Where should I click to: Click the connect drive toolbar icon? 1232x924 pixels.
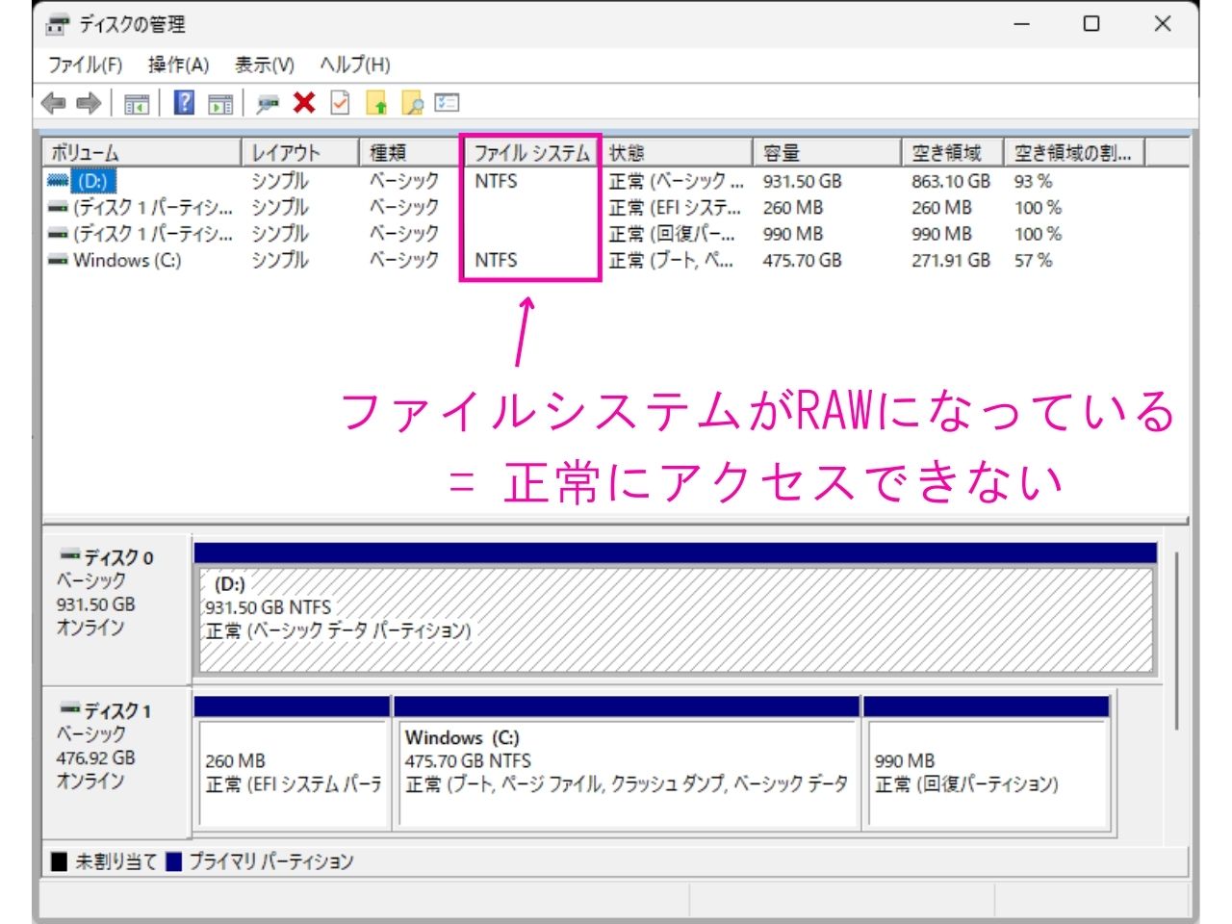267,103
